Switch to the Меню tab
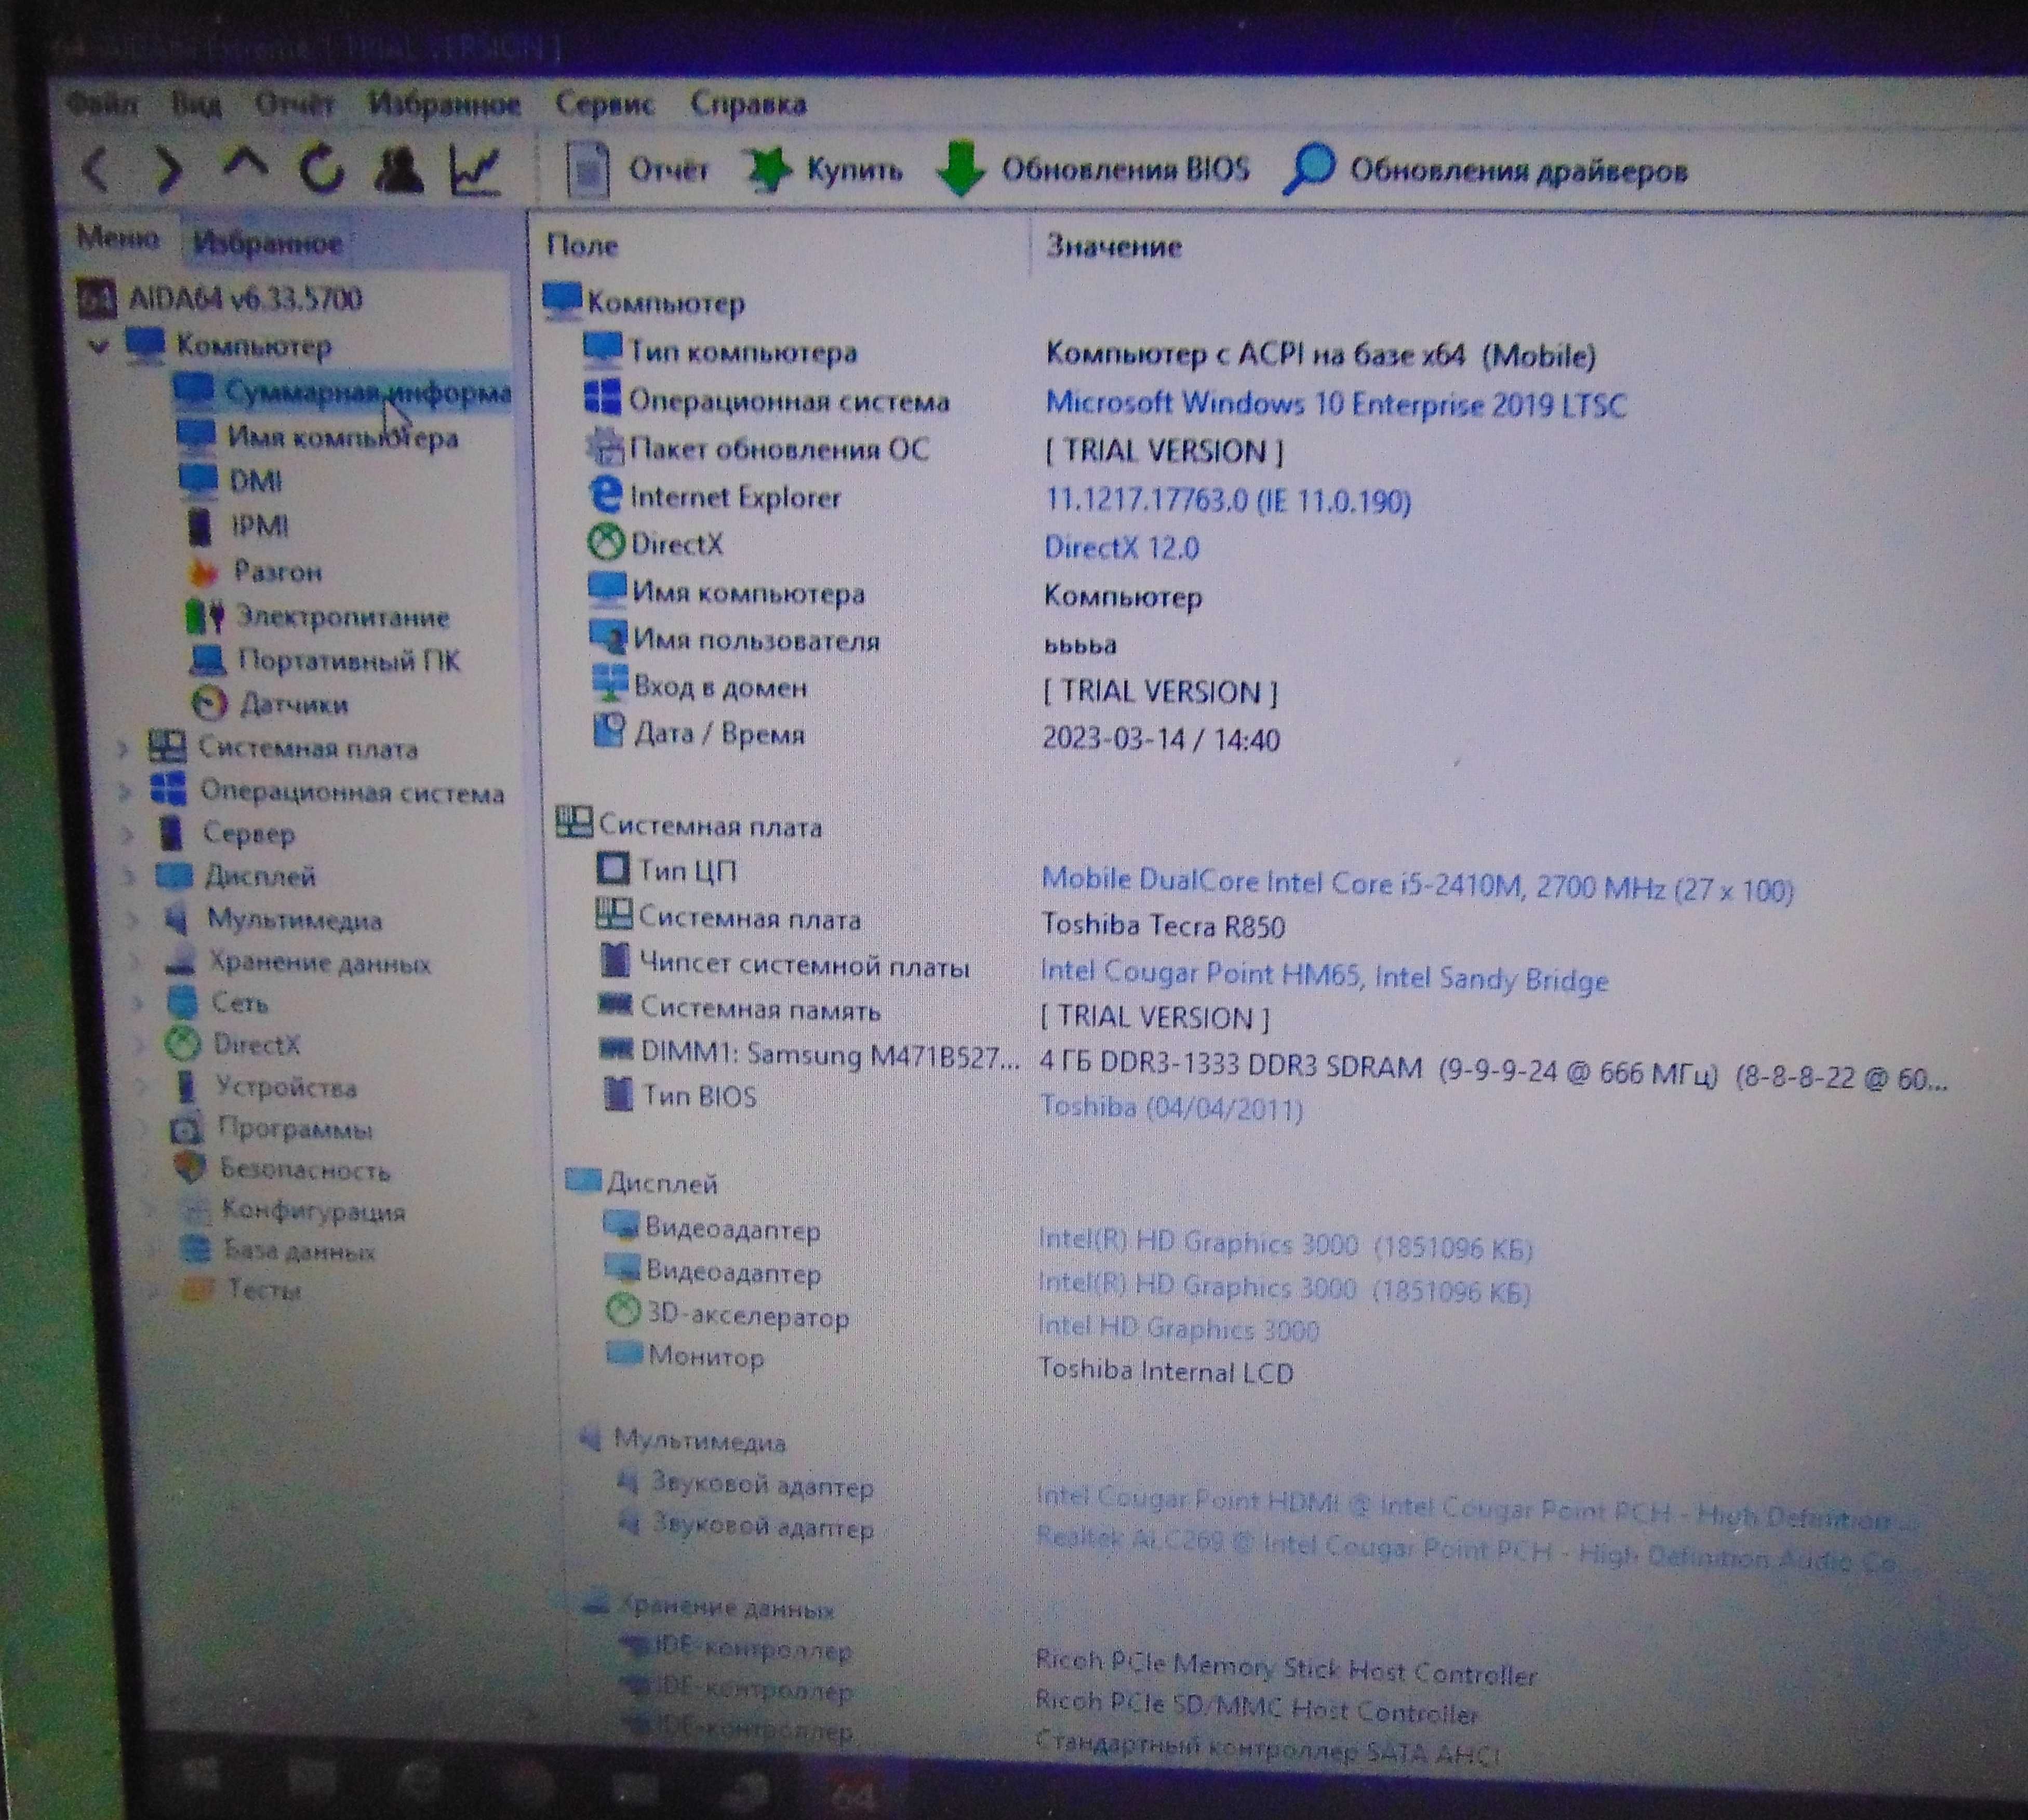The width and height of the screenshot is (2028, 1820). coord(118,238)
